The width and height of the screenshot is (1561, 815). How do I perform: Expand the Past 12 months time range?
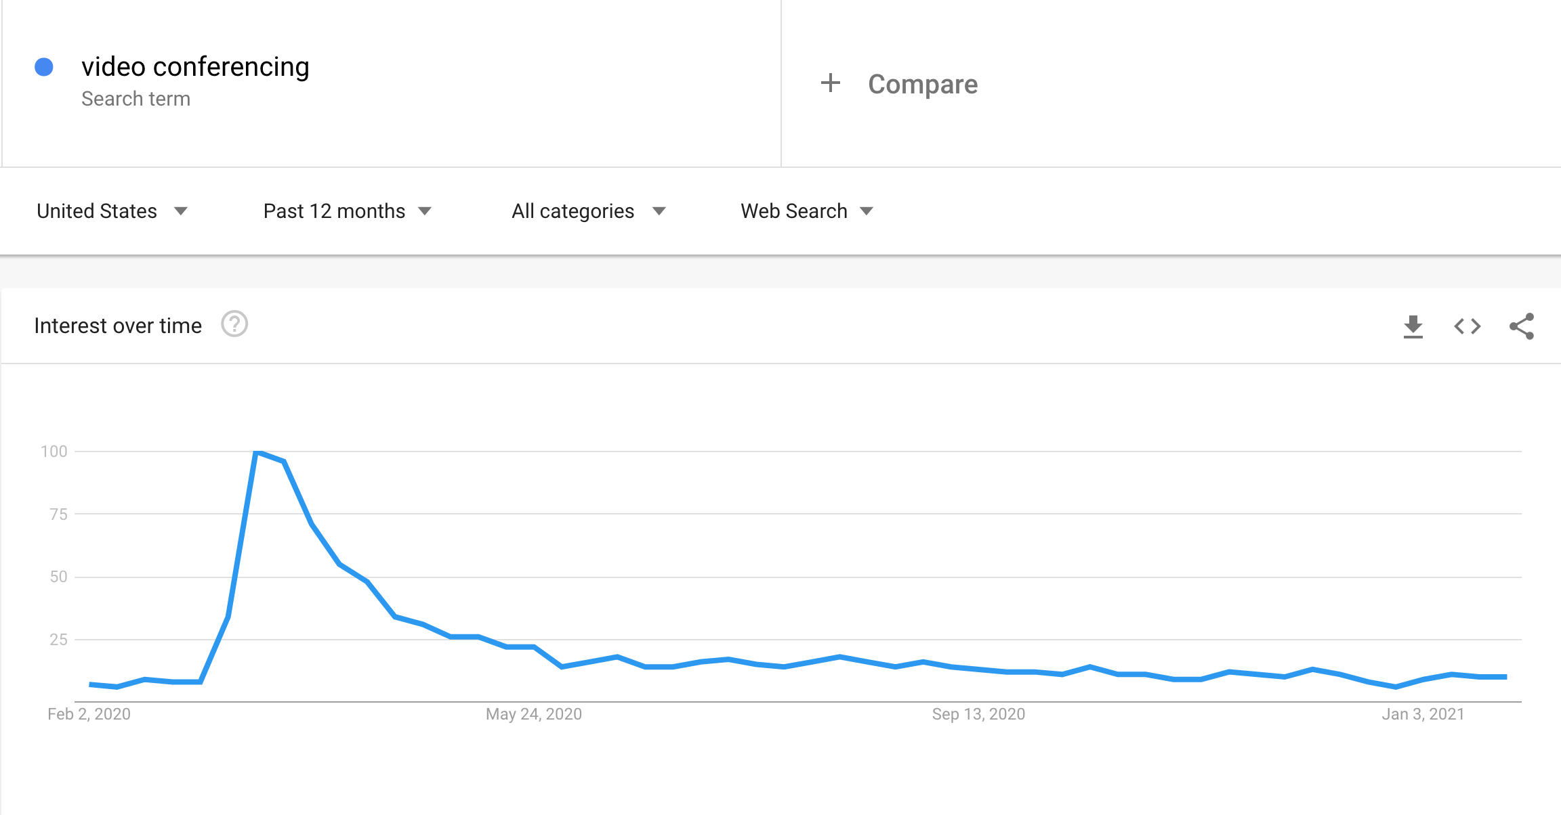pos(347,211)
